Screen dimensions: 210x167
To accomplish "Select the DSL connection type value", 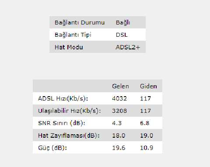I will [122, 35].
